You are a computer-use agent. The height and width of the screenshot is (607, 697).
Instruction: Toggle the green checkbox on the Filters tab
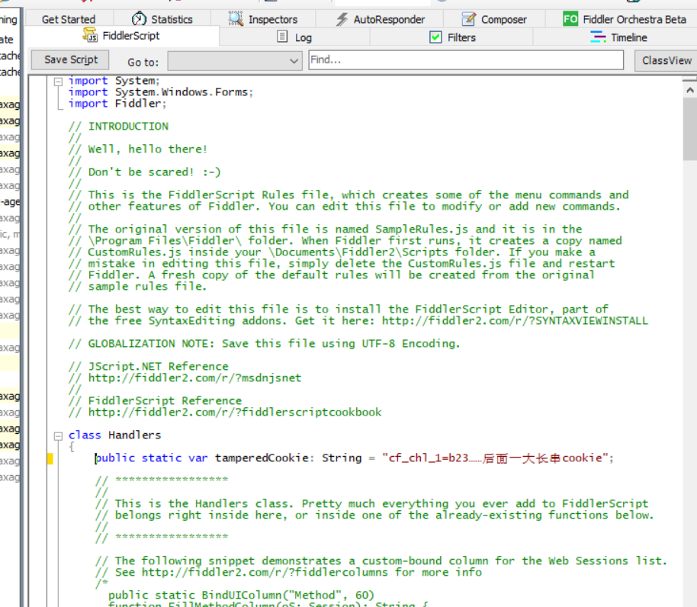point(435,36)
